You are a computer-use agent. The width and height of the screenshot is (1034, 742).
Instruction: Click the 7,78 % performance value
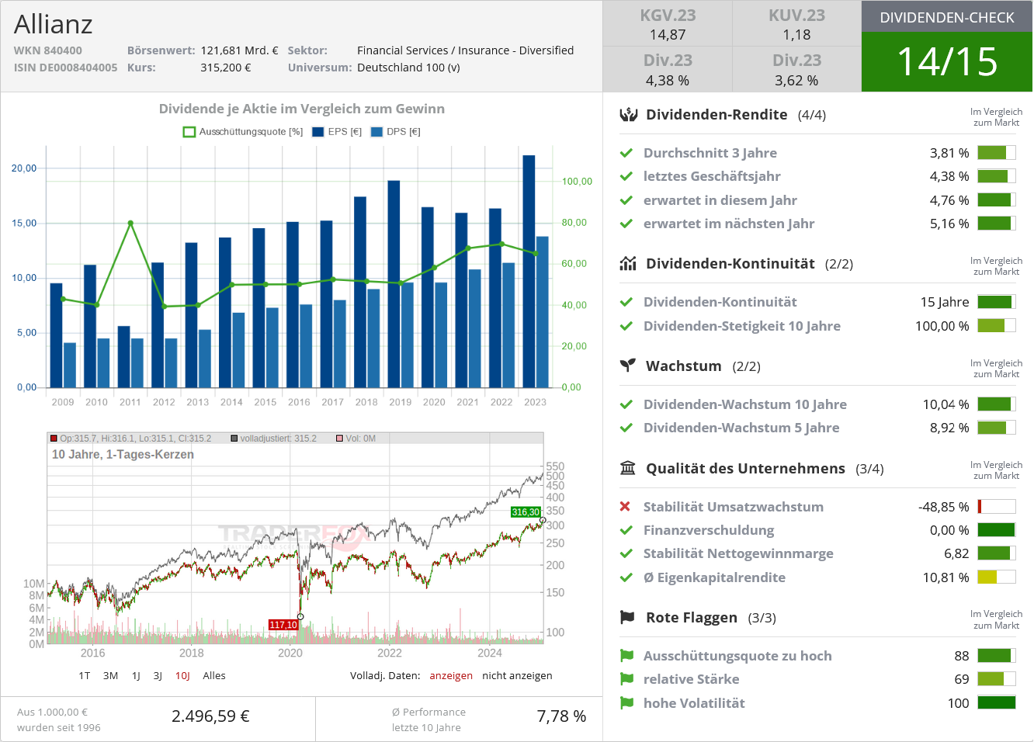561,716
